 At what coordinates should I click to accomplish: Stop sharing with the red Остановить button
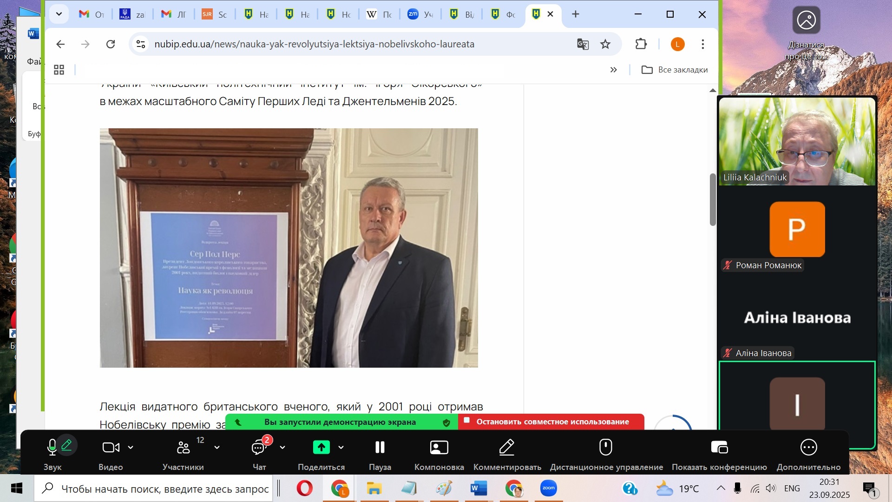click(x=551, y=422)
